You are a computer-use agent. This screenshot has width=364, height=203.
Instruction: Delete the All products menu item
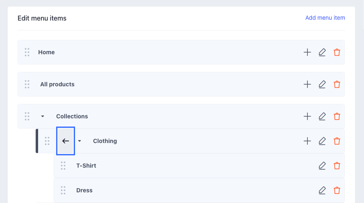[x=337, y=84]
